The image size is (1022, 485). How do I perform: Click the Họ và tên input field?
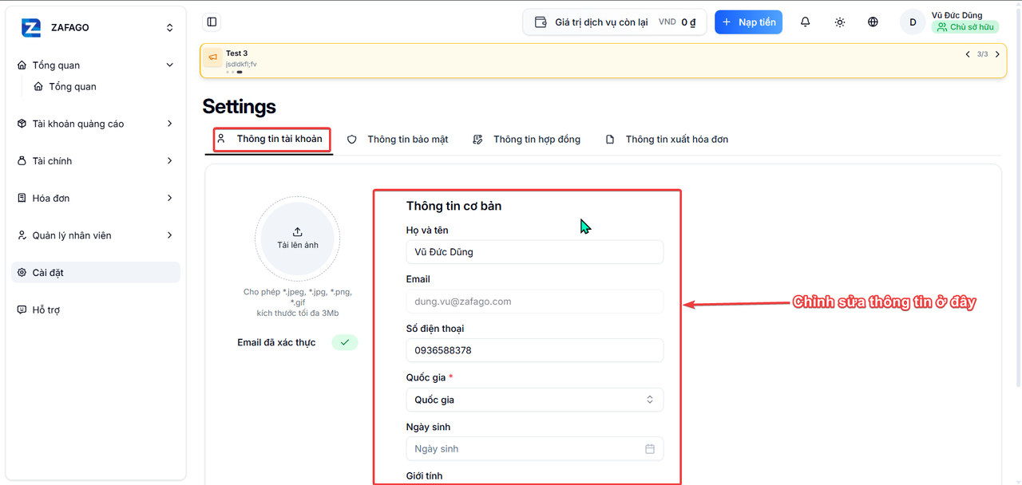pyautogui.click(x=535, y=252)
